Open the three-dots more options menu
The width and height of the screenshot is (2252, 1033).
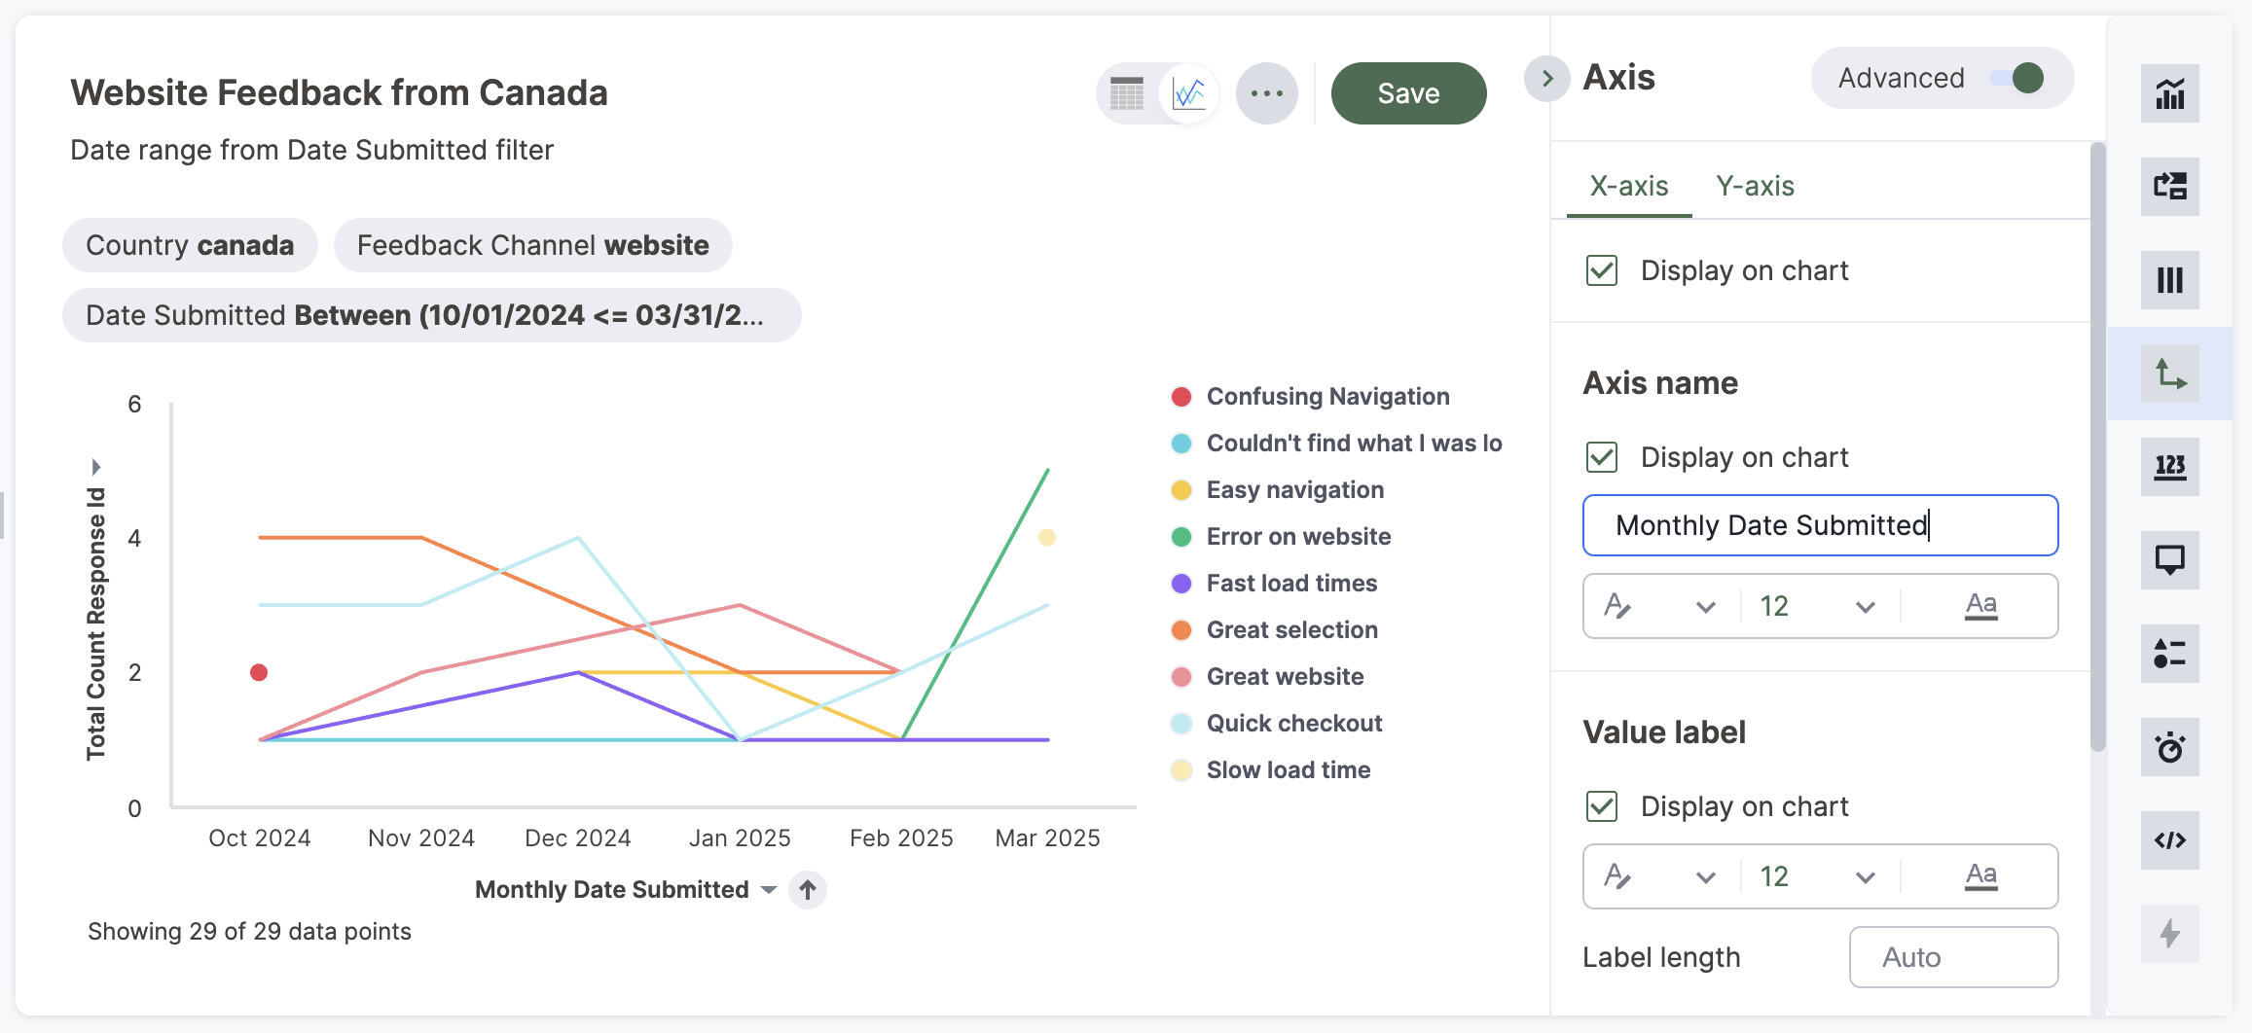tap(1266, 93)
